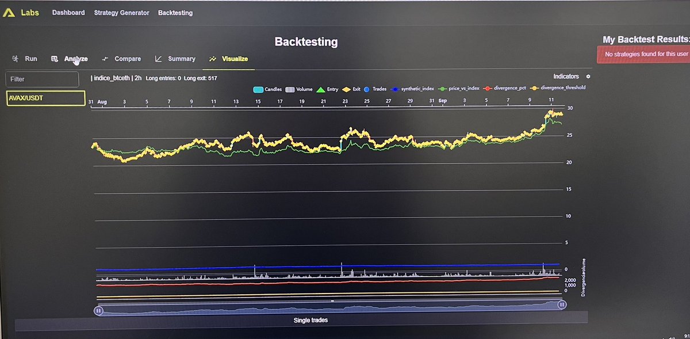Click the My Backtest Results heading
The image size is (690, 339).
tap(646, 39)
